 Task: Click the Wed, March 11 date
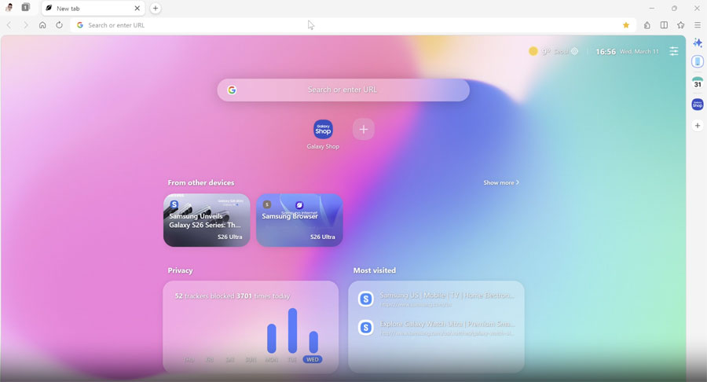click(x=639, y=52)
